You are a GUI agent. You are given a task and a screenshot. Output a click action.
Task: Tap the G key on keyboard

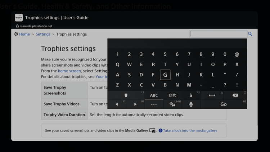point(165,75)
